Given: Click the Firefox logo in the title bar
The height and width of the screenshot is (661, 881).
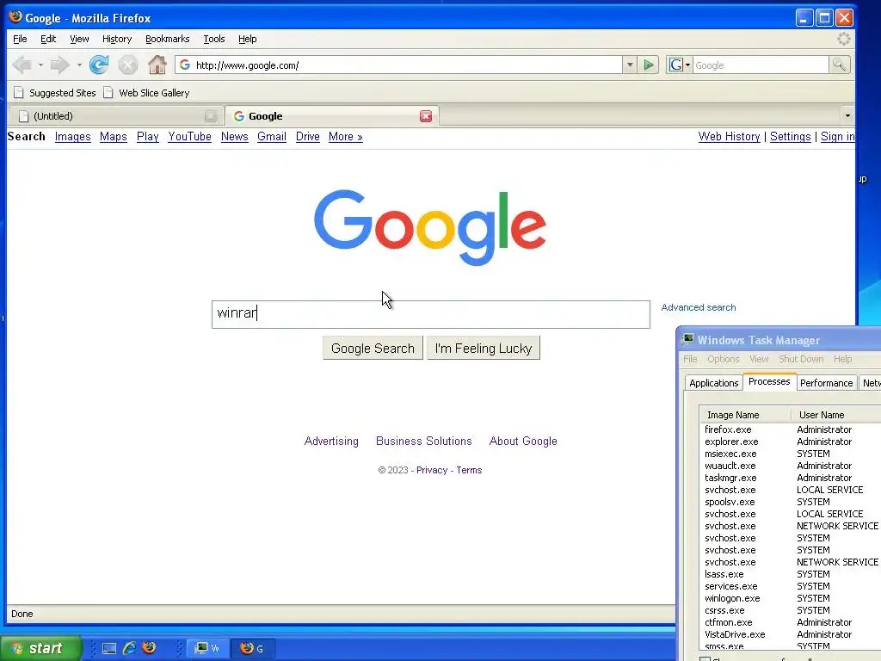Looking at the screenshot, I should point(15,17).
